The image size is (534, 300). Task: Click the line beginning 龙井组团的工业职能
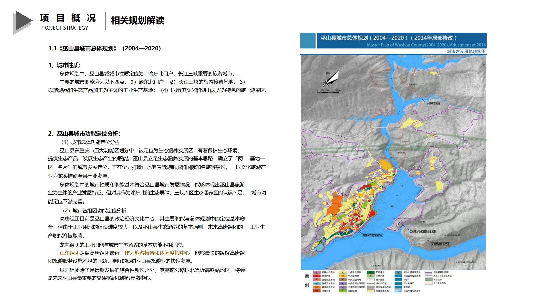click(x=122, y=245)
